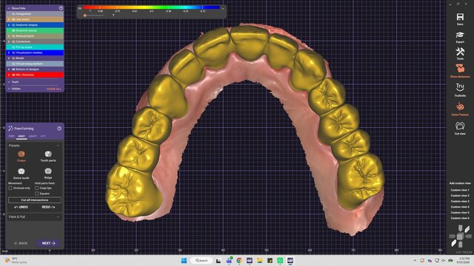Select the Tooth parts preset
Viewport: 474px width, 266px height.
click(48, 156)
